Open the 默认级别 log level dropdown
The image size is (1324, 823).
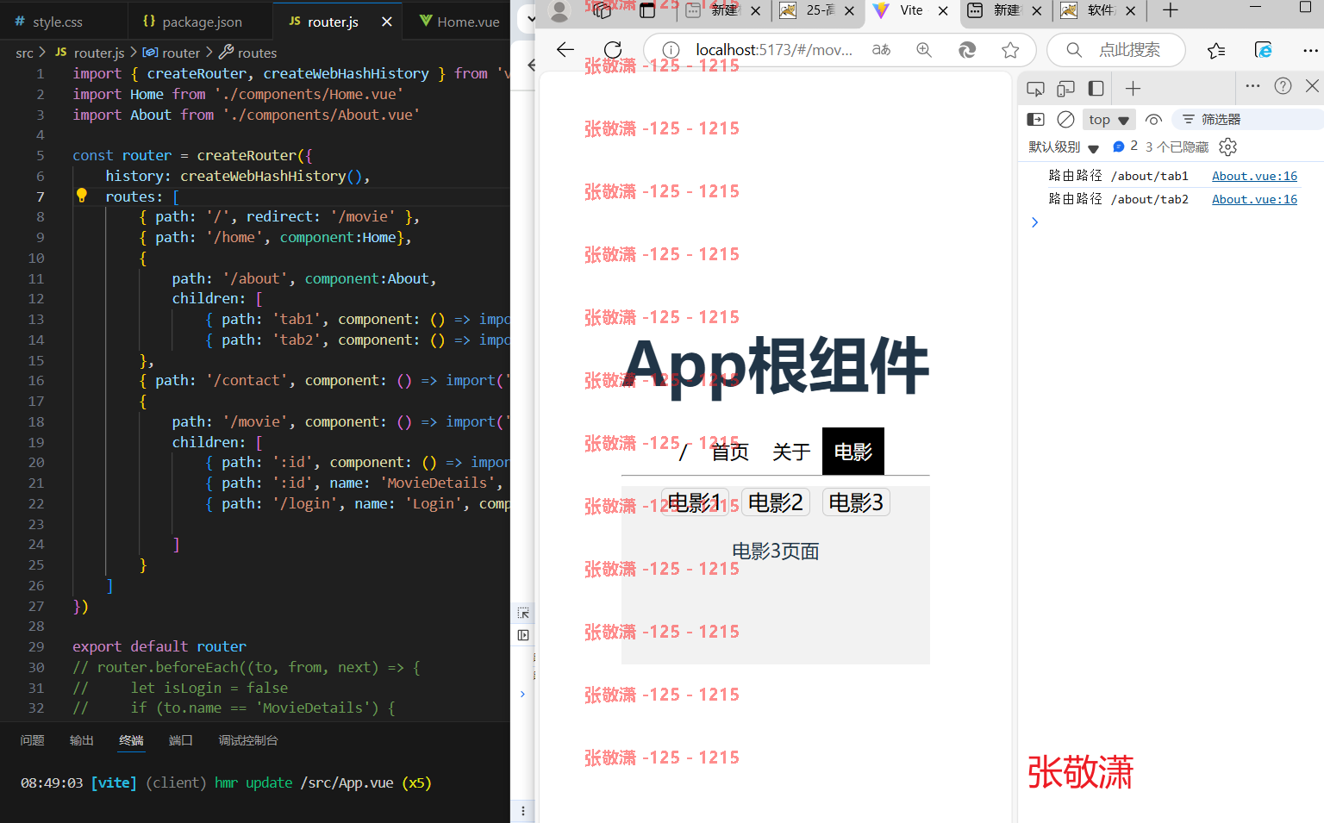1064,147
